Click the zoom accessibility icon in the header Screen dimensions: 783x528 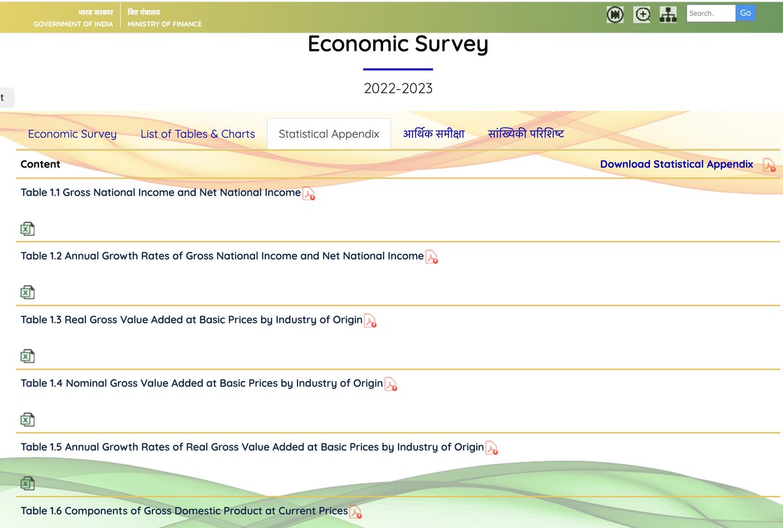pos(641,14)
